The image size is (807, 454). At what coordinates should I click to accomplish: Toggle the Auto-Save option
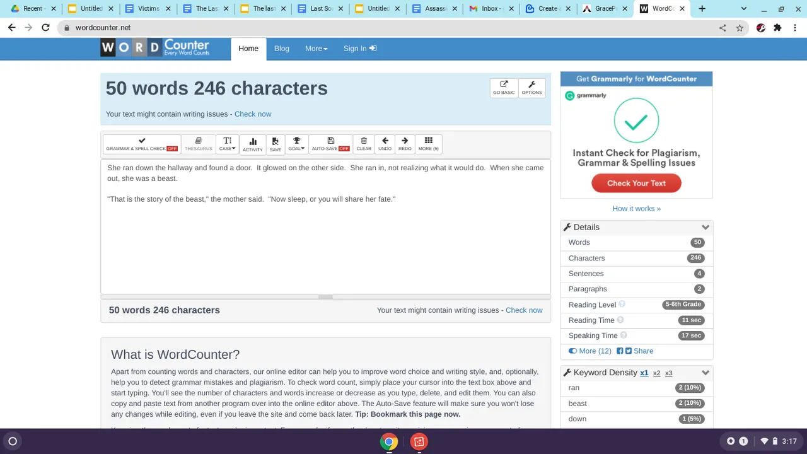pos(331,144)
